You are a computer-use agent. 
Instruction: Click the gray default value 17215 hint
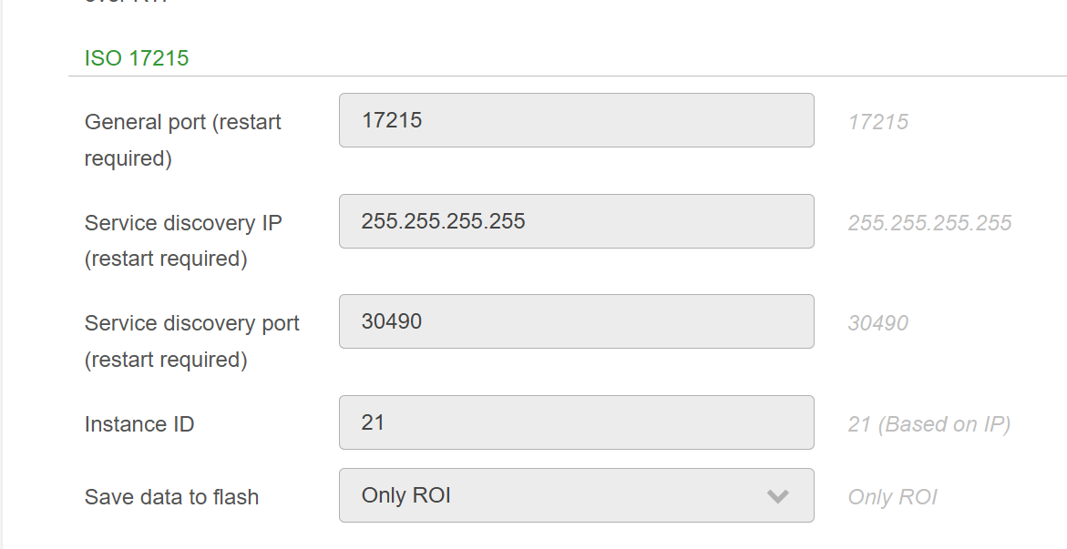877,122
